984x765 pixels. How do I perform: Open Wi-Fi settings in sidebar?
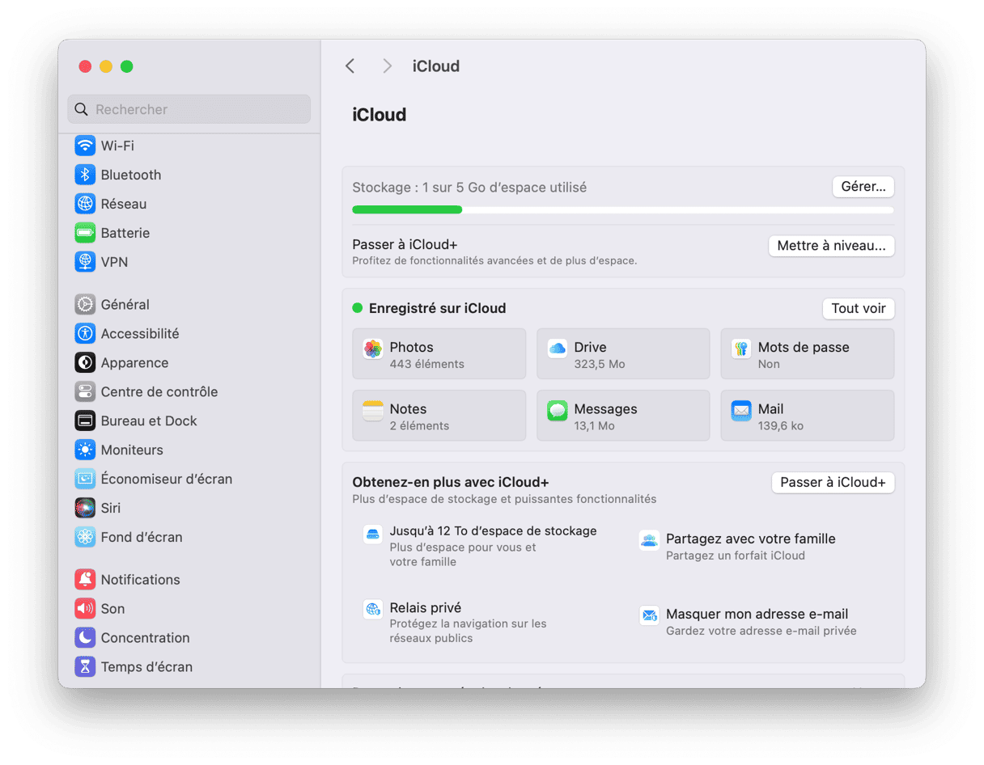(117, 146)
